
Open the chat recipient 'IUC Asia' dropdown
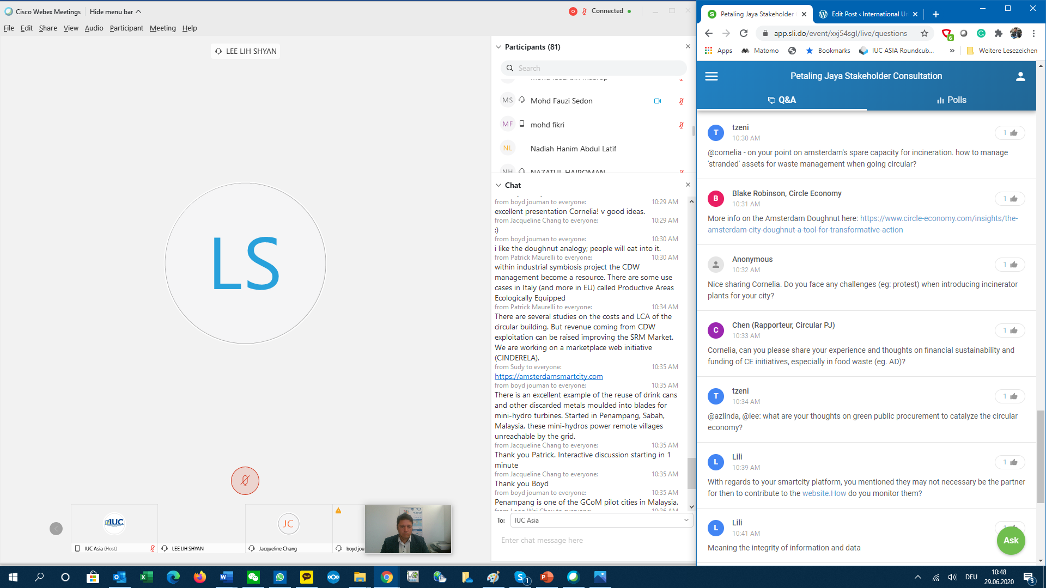tap(601, 520)
